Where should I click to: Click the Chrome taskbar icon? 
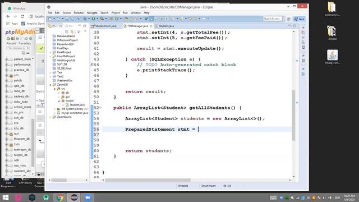[x=60, y=198]
